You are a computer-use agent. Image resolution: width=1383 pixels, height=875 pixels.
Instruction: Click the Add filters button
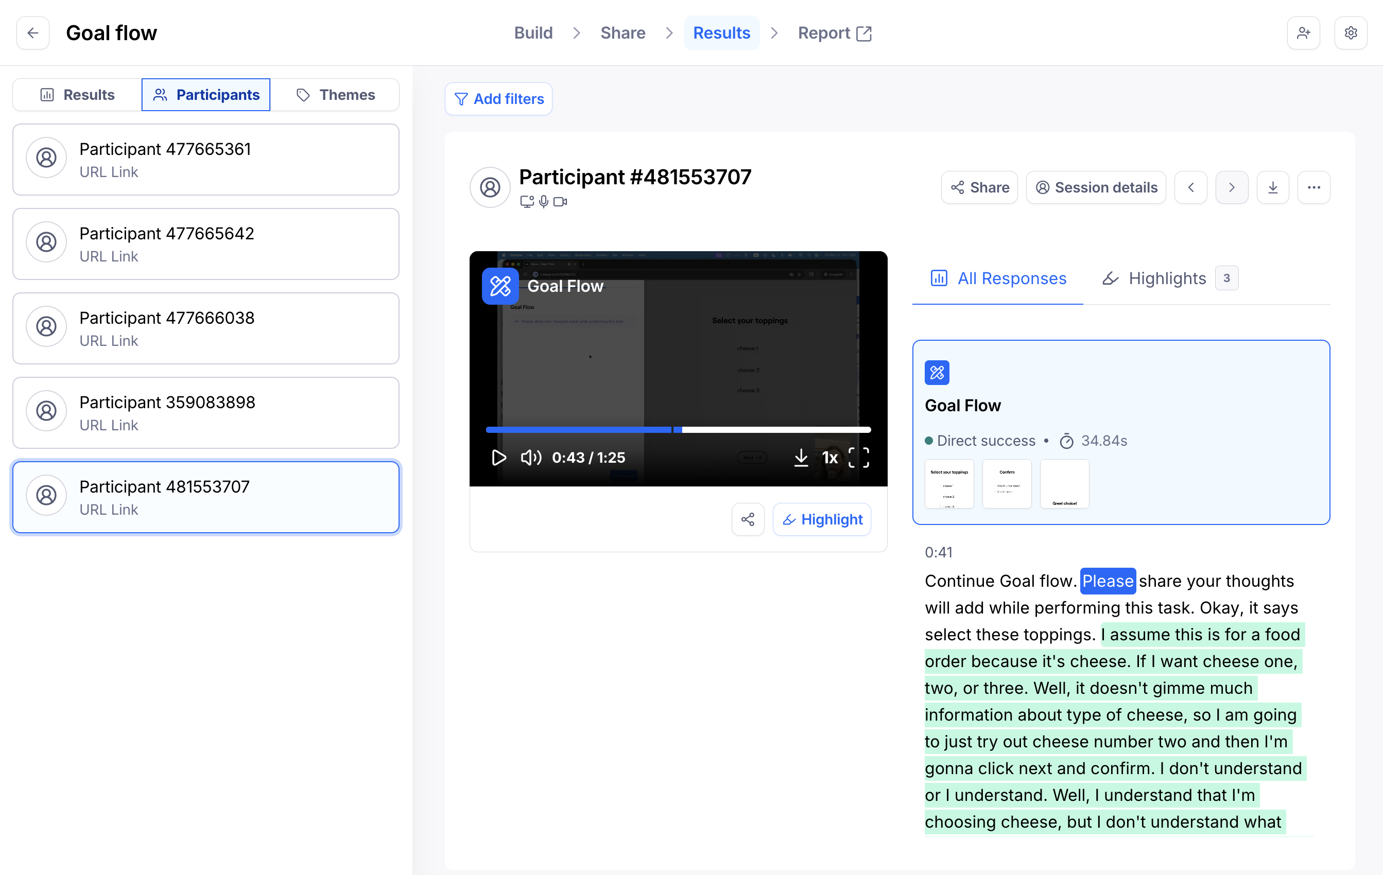point(498,99)
